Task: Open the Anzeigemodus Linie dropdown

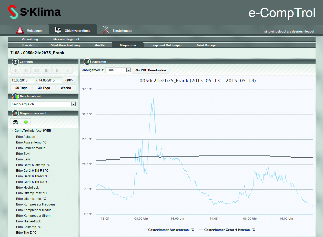Action: [x=128, y=70]
